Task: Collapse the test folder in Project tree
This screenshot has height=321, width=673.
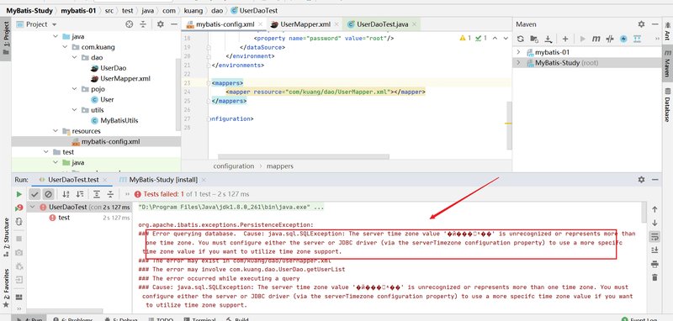Action: [46, 152]
